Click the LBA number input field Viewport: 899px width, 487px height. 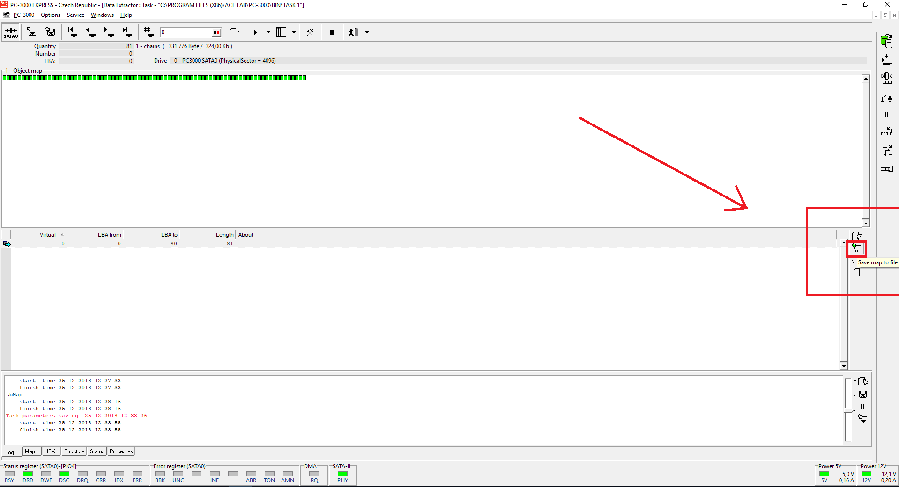[x=186, y=32]
